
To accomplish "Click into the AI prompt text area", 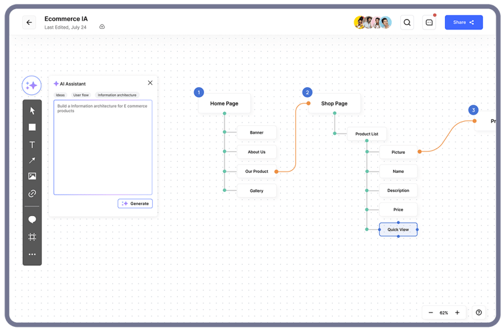I will (103, 147).
